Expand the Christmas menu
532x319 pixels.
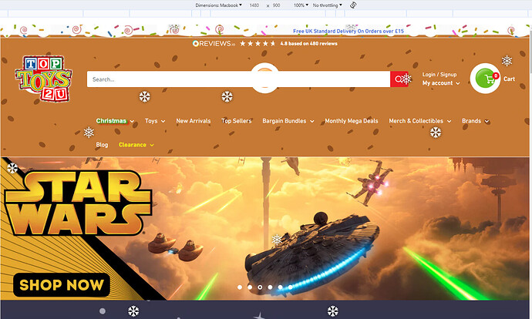pyautogui.click(x=115, y=121)
